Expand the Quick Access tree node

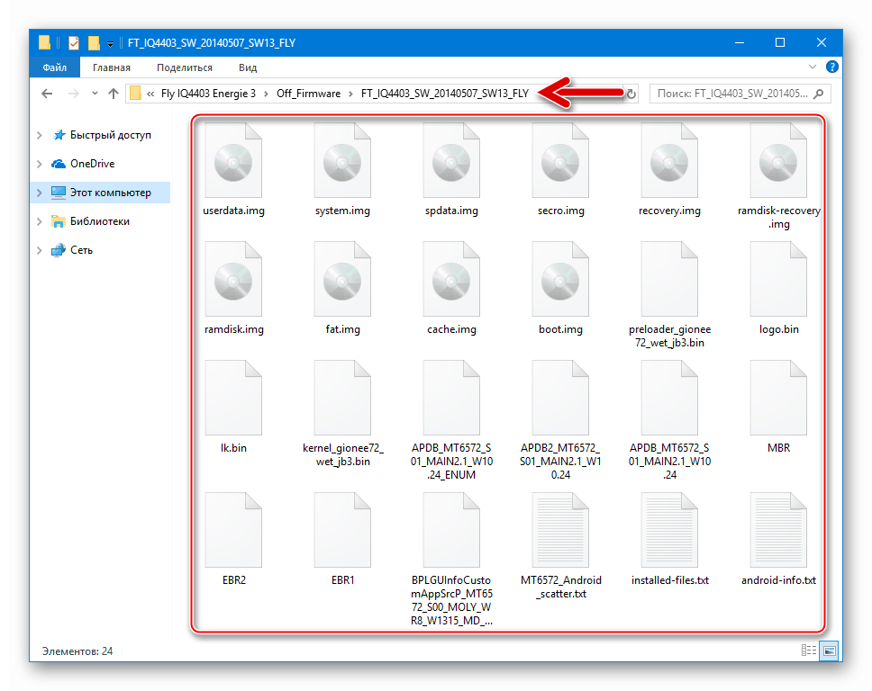[40, 135]
